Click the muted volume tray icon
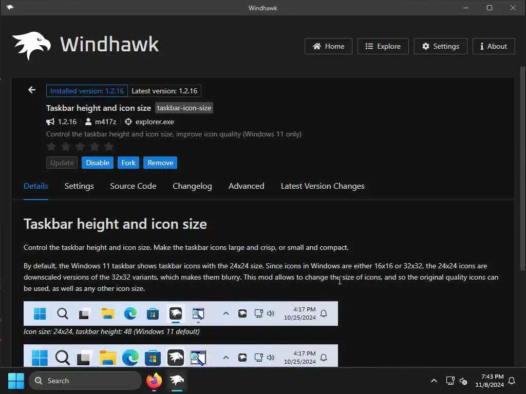Image resolution: width=526 pixels, height=394 pixels. coord(463,381)
